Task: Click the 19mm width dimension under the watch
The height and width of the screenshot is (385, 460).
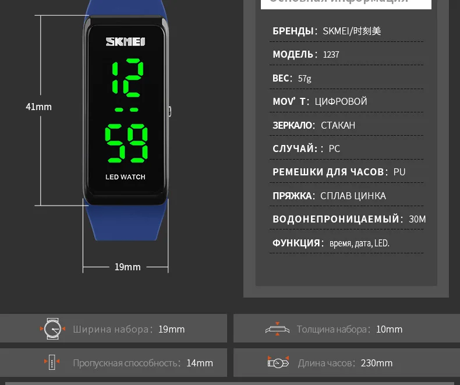Action: tap(128, 267)
